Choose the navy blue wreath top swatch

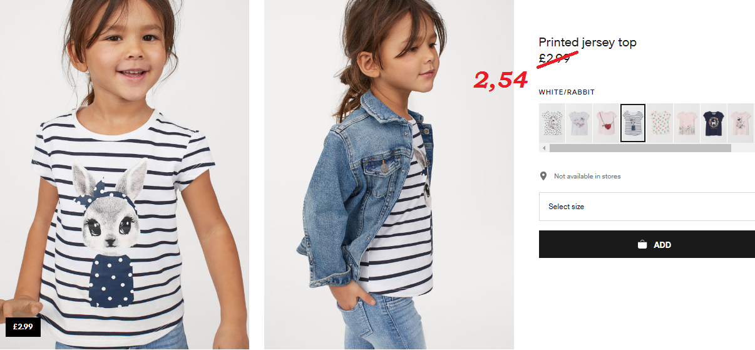tap(714, 123)
